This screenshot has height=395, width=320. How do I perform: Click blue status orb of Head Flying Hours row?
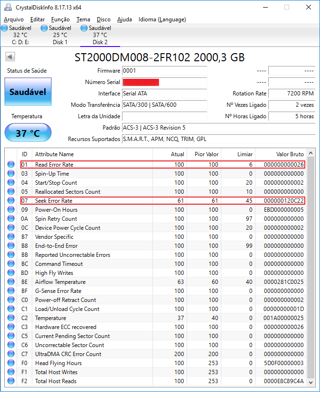tap(11, 363)
